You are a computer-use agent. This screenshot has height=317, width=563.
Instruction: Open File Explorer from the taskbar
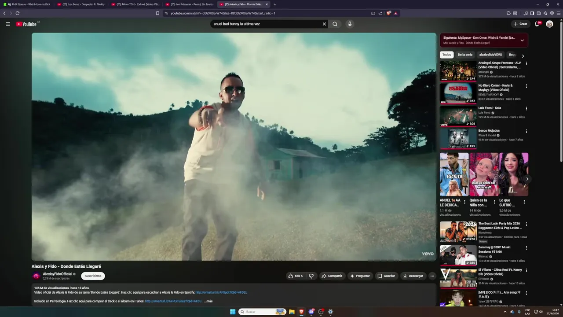(292, 312)
